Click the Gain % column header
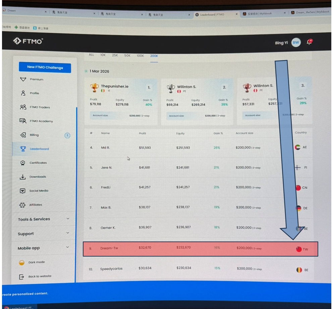This screenshot has height=309, width=333. pyautogui.click(x=218, y=133)
